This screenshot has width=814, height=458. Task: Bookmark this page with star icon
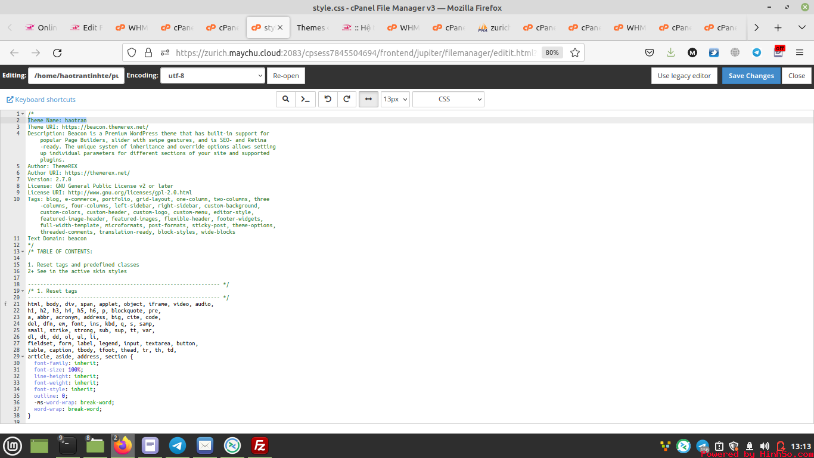[x=575, y=52]
